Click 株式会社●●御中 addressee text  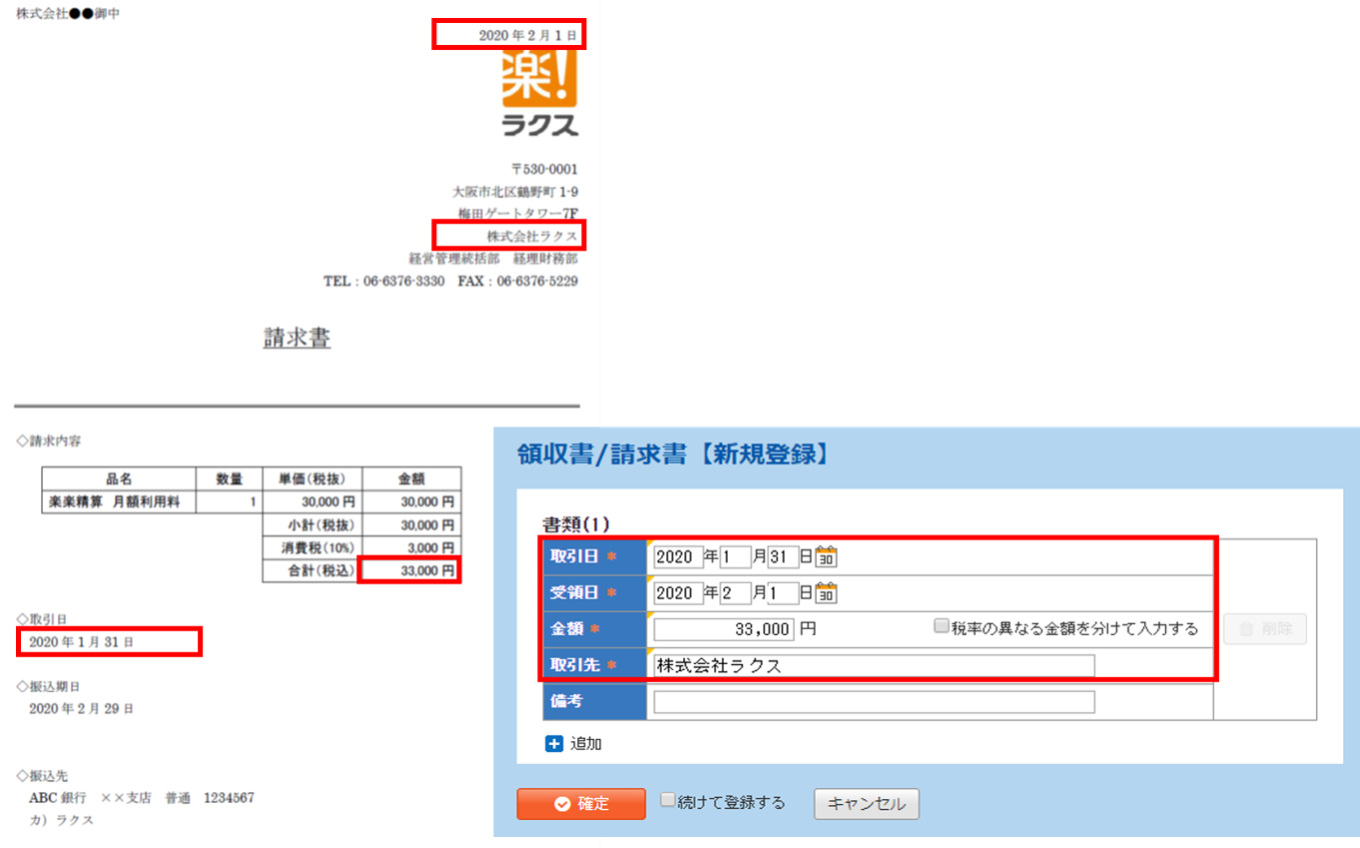68,14
